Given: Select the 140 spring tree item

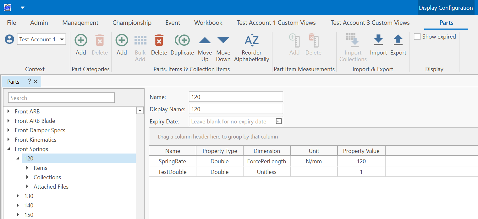Looking at the screenshot, I should point(29,206).
